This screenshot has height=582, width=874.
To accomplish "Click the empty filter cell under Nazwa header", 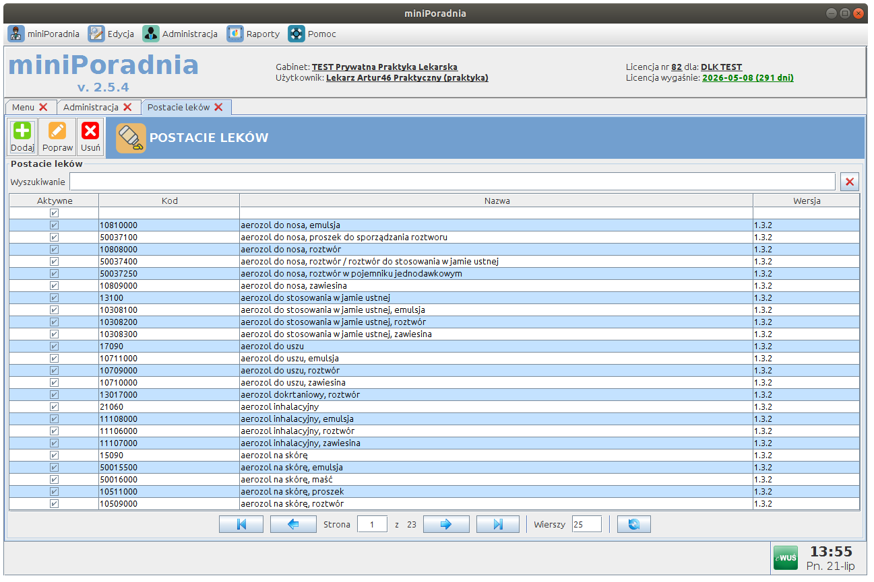I will [x=497, y=213].
